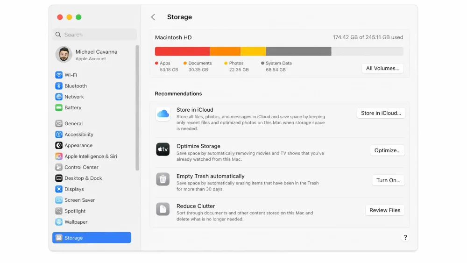Click the Empty Trash automatically title
This screenshot has height=263, width=467.
210,176
